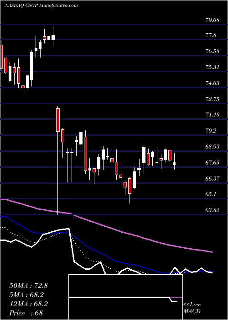Screen dimensions: 228x320
Task: Click the 79.08 price axis label
Action: (212, 20)
